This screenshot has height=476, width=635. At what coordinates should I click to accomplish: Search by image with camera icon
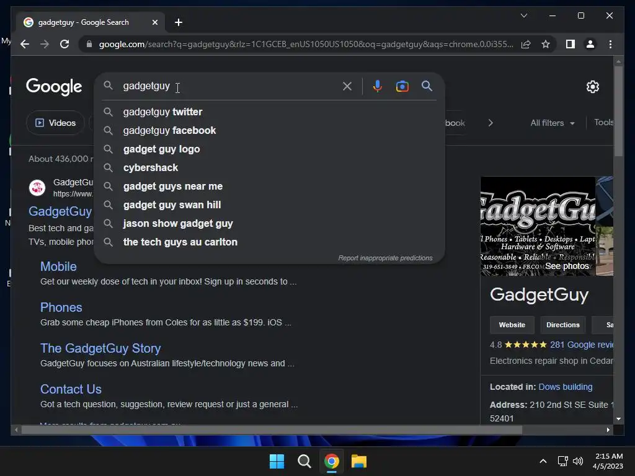point(402,86)
